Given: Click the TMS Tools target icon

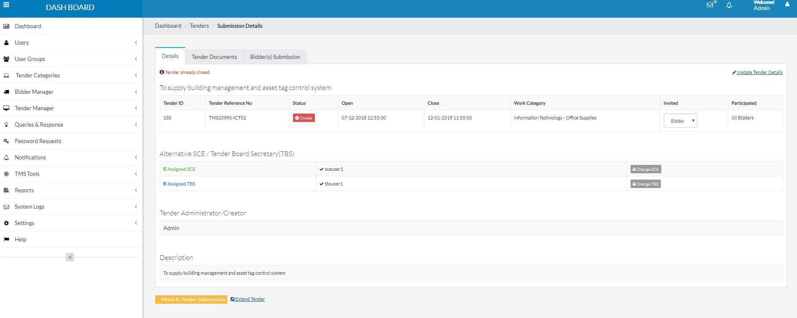Looking at the screenshot, I should pos(6,174).
